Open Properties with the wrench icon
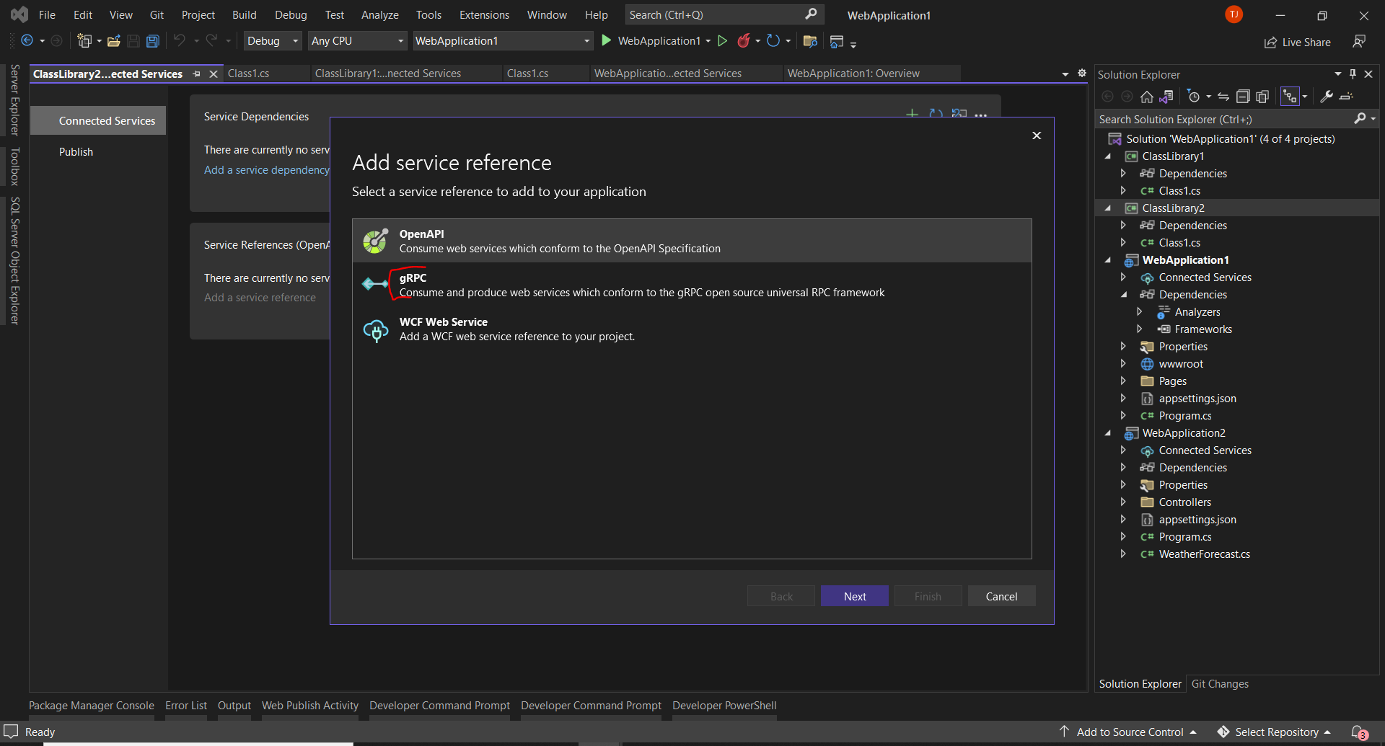 click(1328, 97)
